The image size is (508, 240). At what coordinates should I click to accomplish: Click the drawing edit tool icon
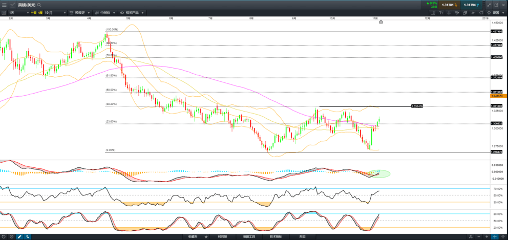(457, 13)
